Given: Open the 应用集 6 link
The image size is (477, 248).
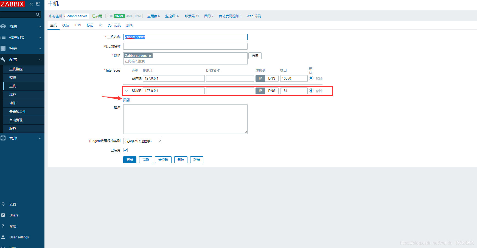Looking at the screenshot, I should (x=153, y=16).
